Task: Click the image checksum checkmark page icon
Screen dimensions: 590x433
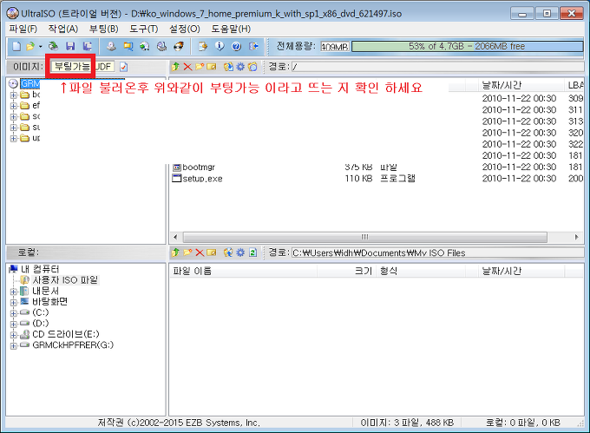Action: [123, 67]
